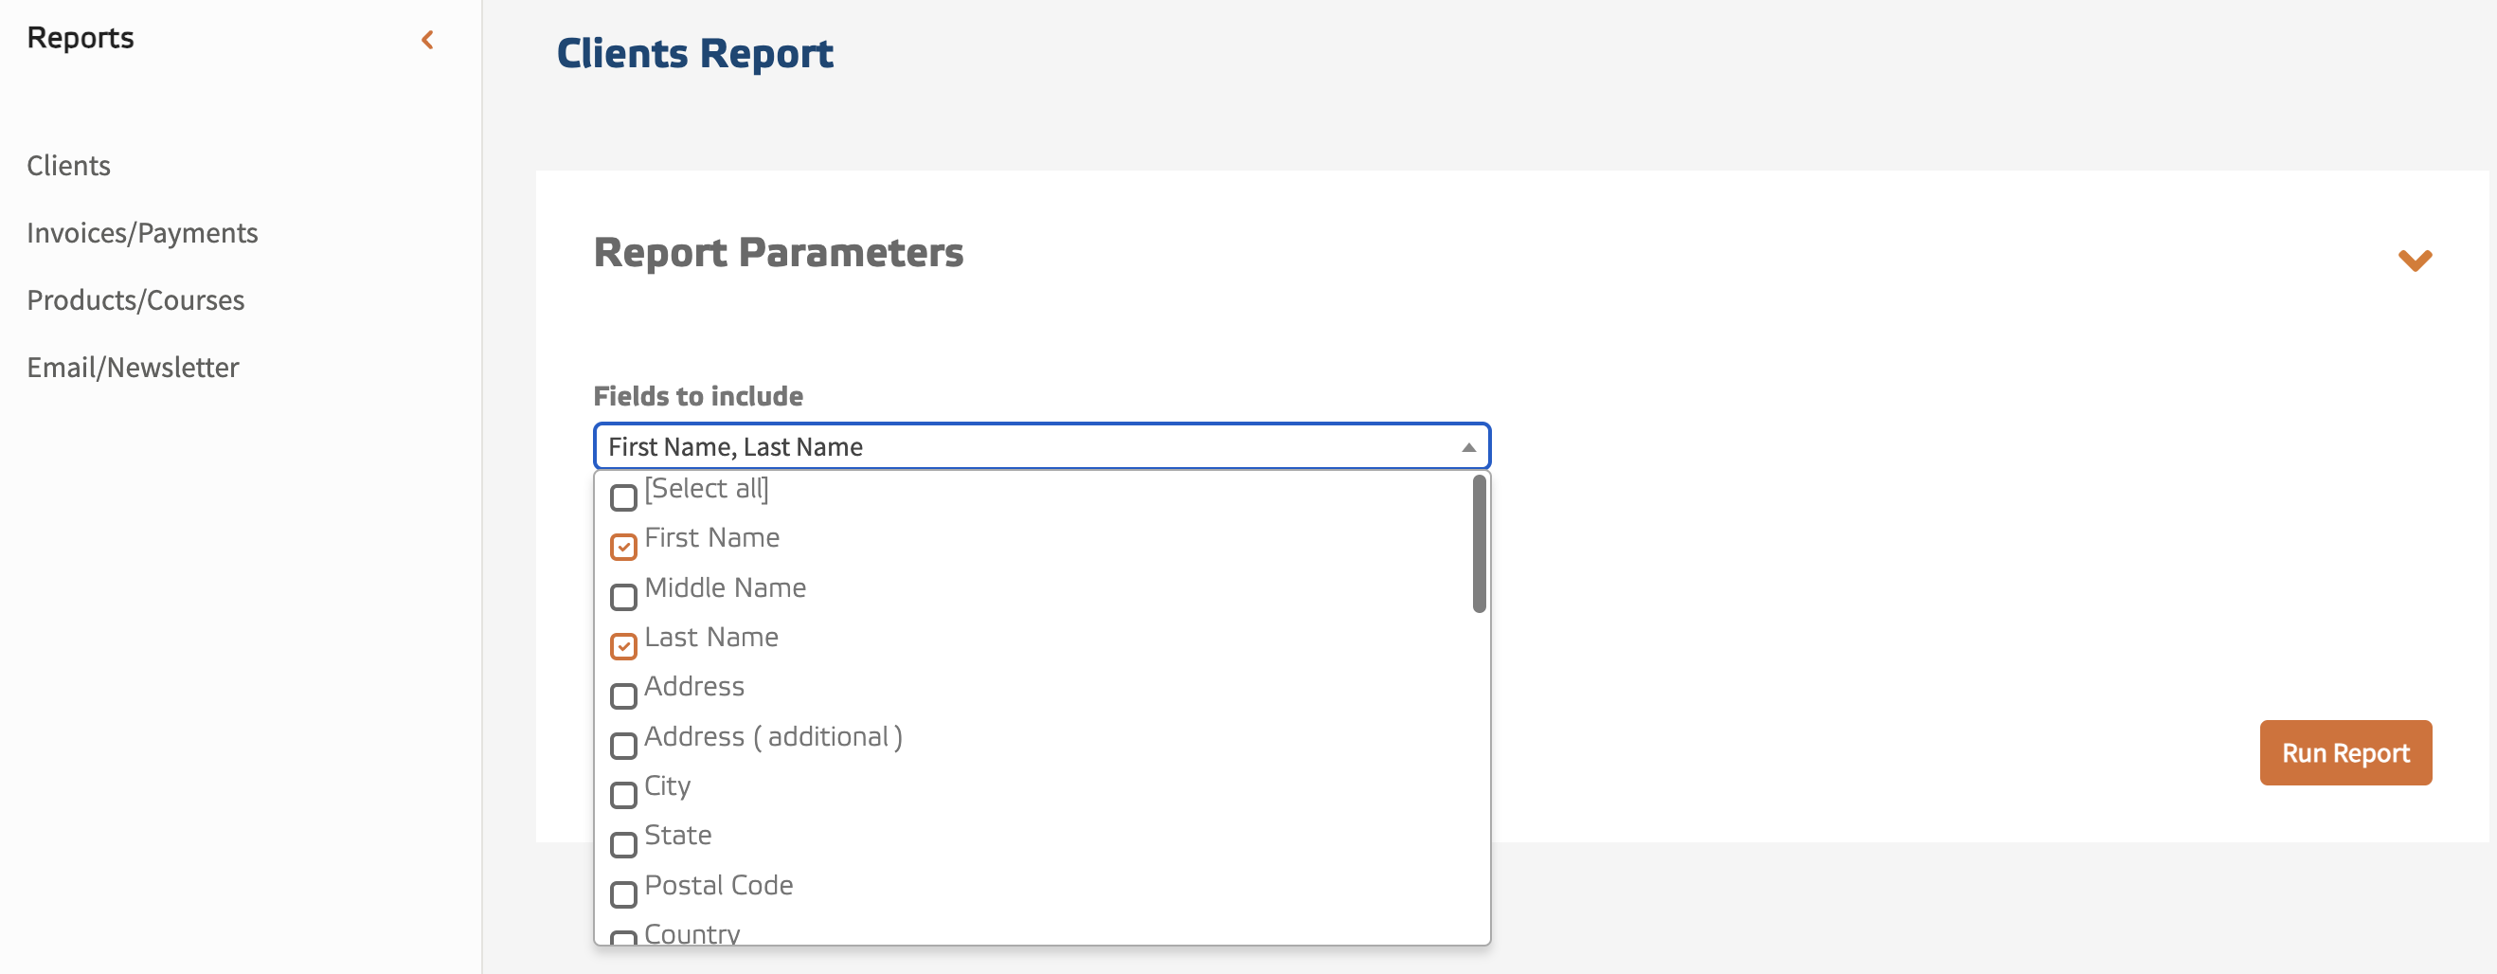Open the Clients reports menu item
The width and height of the screenshot is (2497, 974).
[69, 166]
